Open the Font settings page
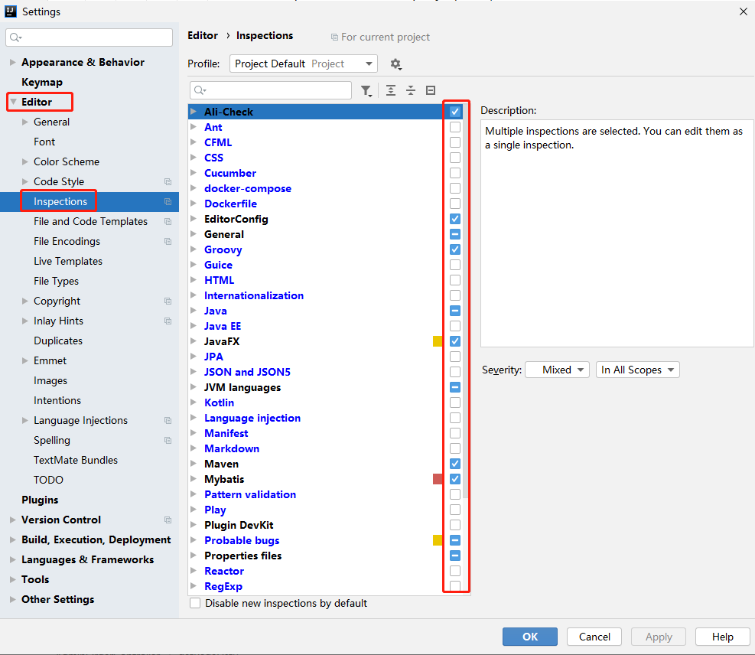 point(44,142)
